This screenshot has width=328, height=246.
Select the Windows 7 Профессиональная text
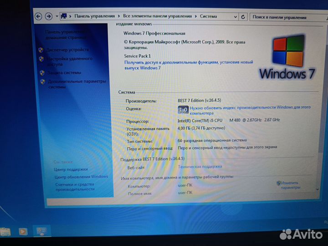point(154,33)
